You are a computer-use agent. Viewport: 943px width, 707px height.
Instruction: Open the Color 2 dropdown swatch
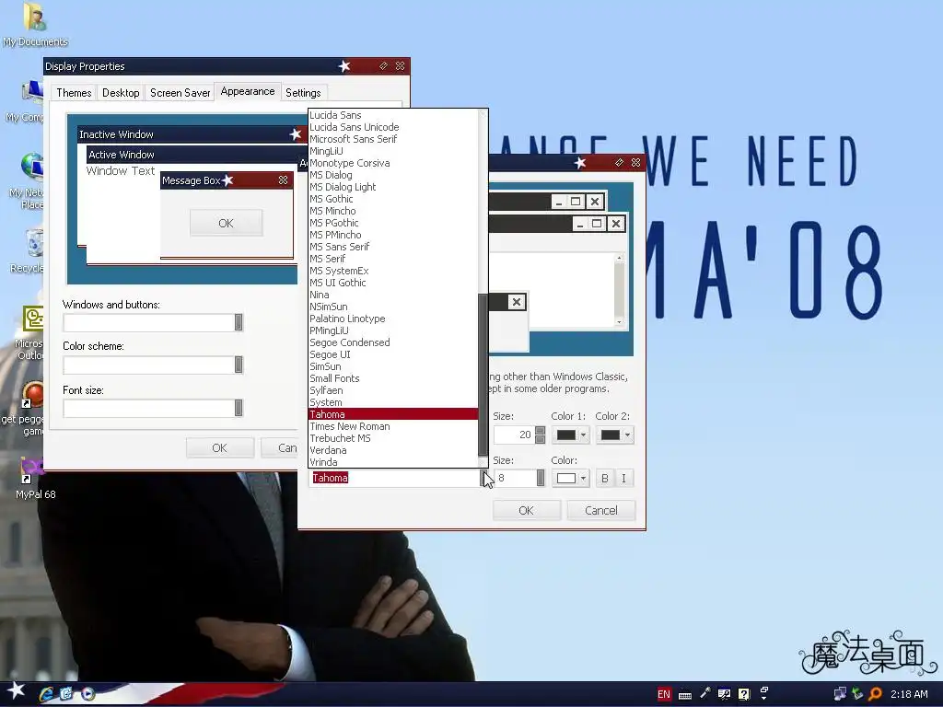point(614,435)
